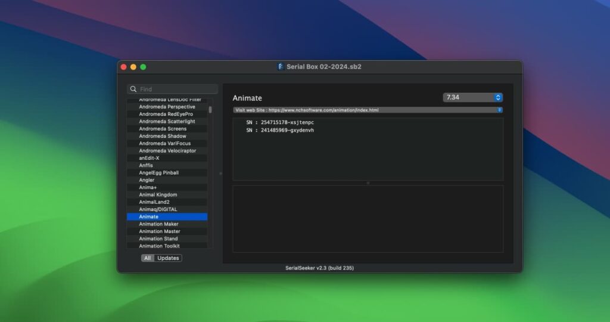Screen dimensions: 610x322
Task: Maximize the Serial Box window with green button
Action: point(143,67)
